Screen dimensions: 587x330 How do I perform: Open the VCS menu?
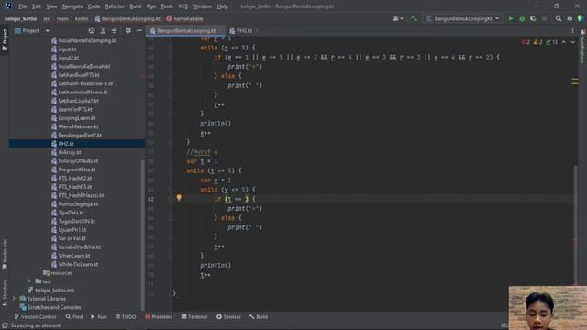pos(183,6)
